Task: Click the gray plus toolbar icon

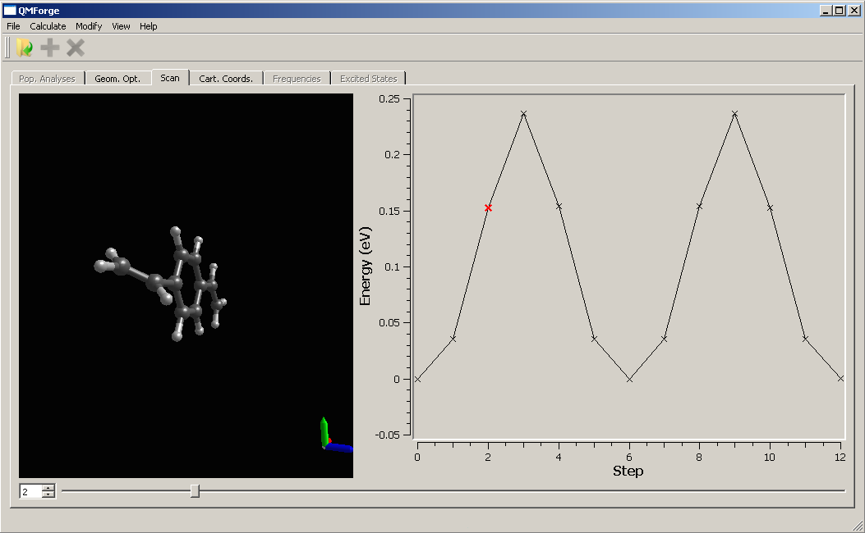Action: point(50,48)
